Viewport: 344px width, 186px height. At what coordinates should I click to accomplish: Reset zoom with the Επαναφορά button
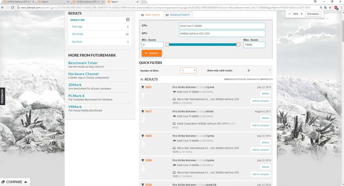tap(313, 14)
